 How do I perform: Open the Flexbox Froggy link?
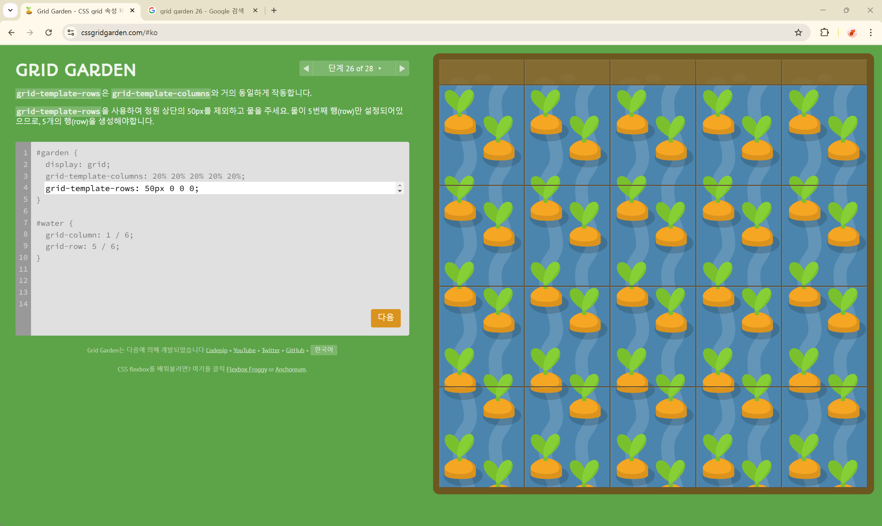(x=246, y=369)
